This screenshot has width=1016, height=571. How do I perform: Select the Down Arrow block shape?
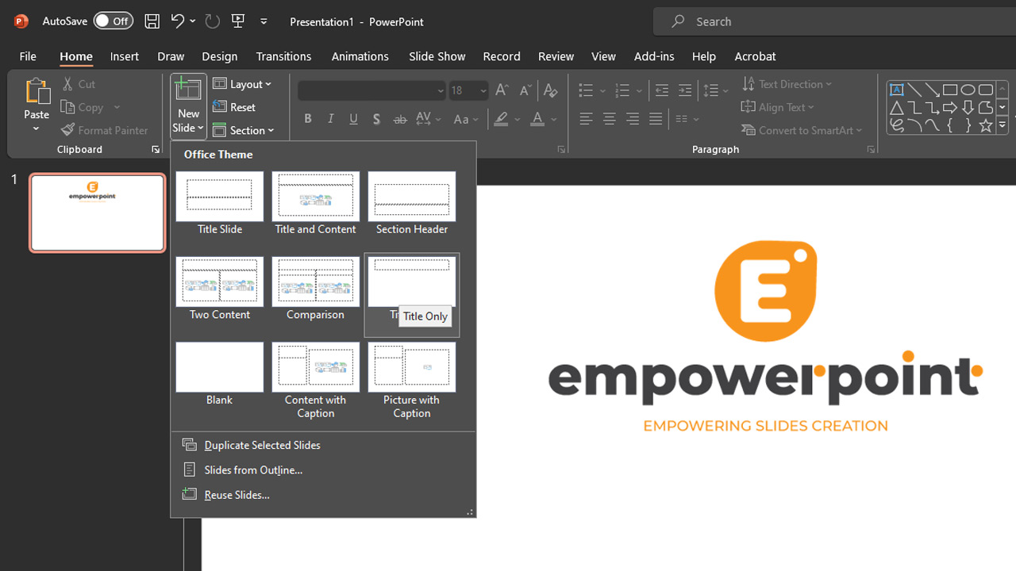tap(968, 108)
